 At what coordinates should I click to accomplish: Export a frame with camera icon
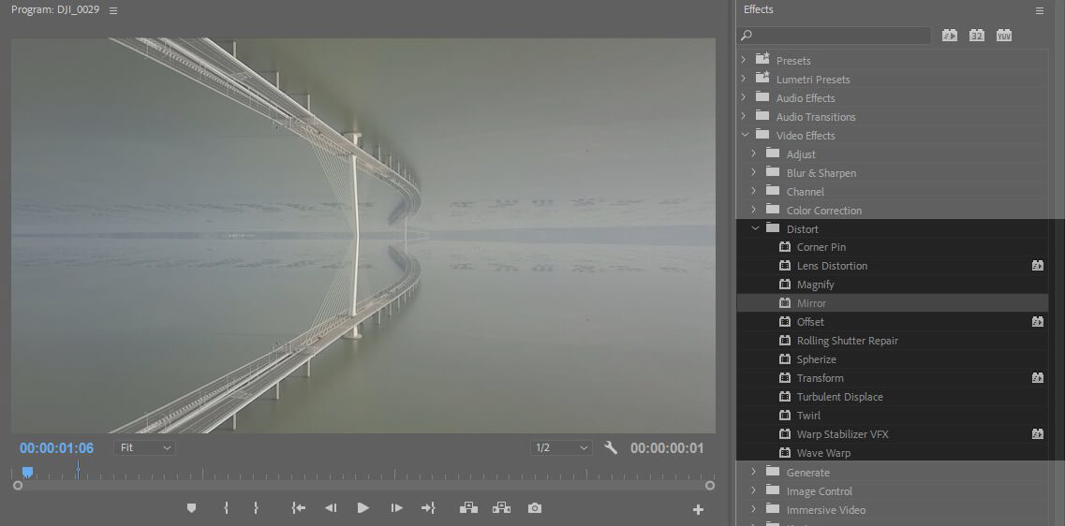point(535,507)
